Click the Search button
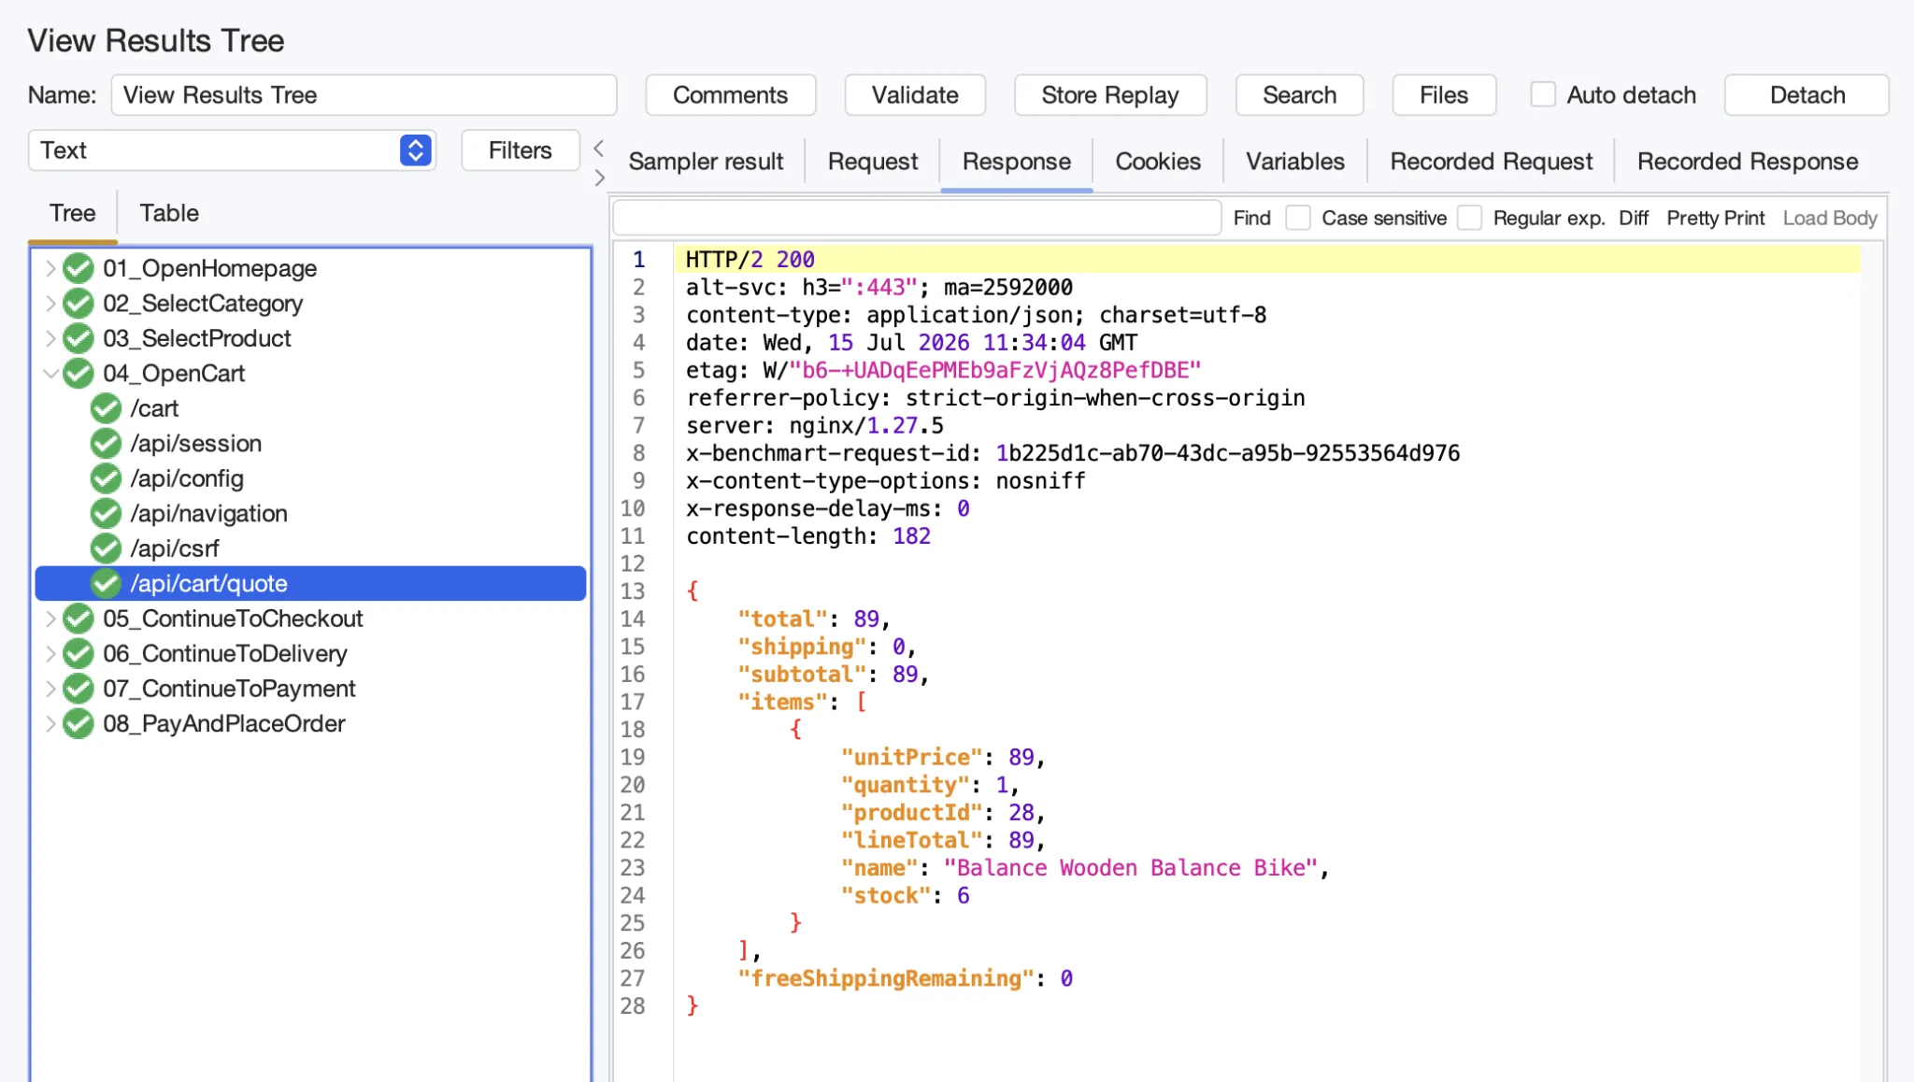Image resolution: width=1914 pixels, height=1082 pixels. click(x=1299, y=95)
